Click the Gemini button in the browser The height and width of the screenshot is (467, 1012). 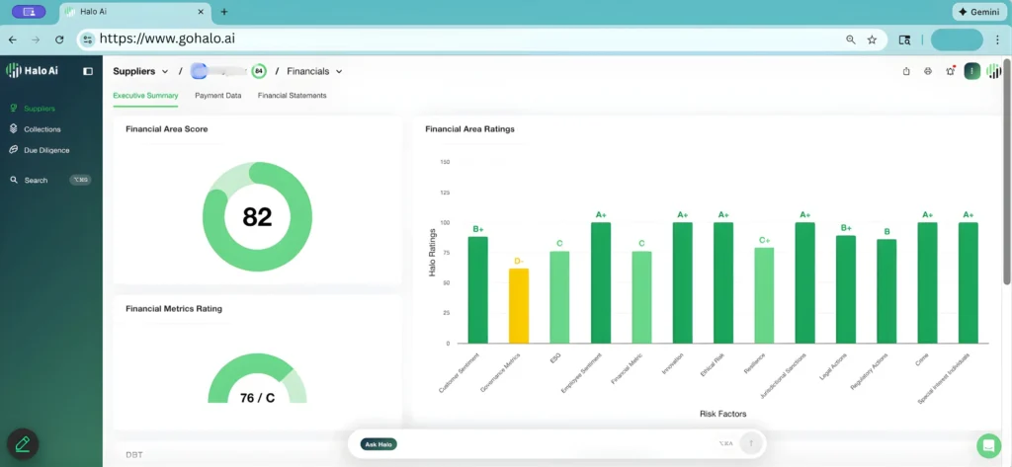(978, 12)
